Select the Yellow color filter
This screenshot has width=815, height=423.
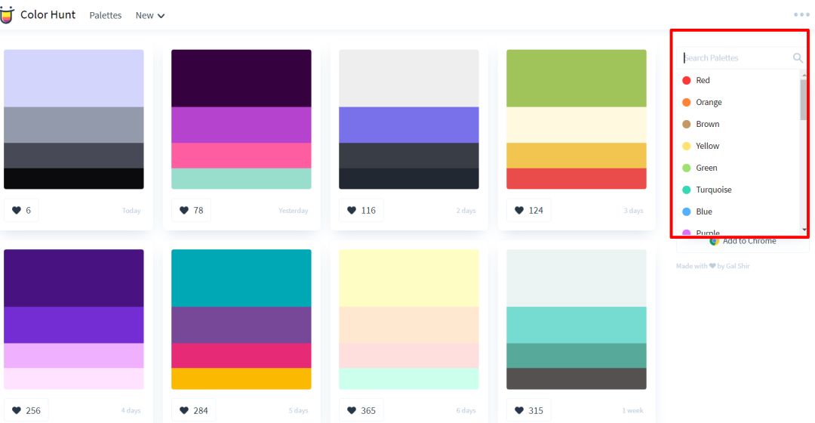[739, 146]
